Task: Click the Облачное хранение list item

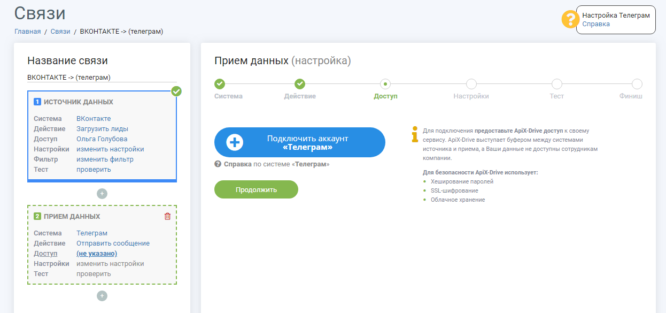Action: 458,200
